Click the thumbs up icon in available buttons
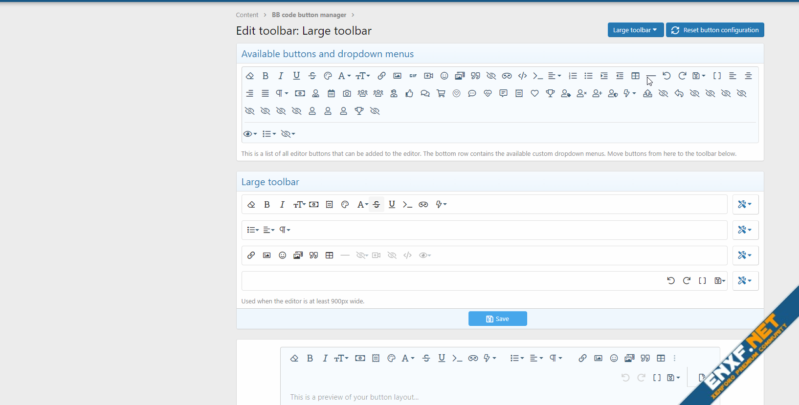 [409, 93]
